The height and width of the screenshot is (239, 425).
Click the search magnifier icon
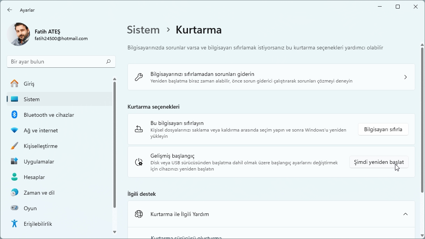(108, 62)
